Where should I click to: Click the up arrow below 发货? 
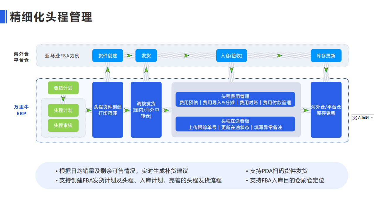tap(146, 70)
